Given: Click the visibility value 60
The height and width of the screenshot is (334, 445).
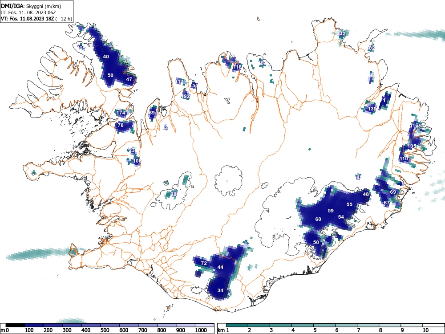Looking at the screenshot, I should (318, 219).
